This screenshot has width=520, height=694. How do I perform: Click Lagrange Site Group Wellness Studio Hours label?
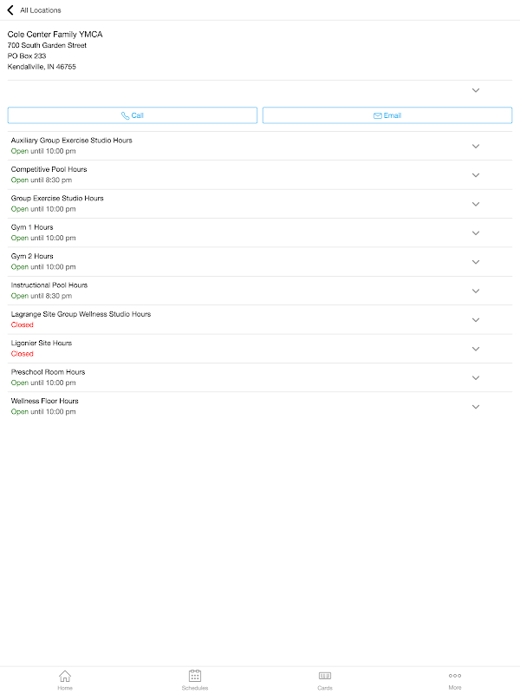click(x=81, y=314)
